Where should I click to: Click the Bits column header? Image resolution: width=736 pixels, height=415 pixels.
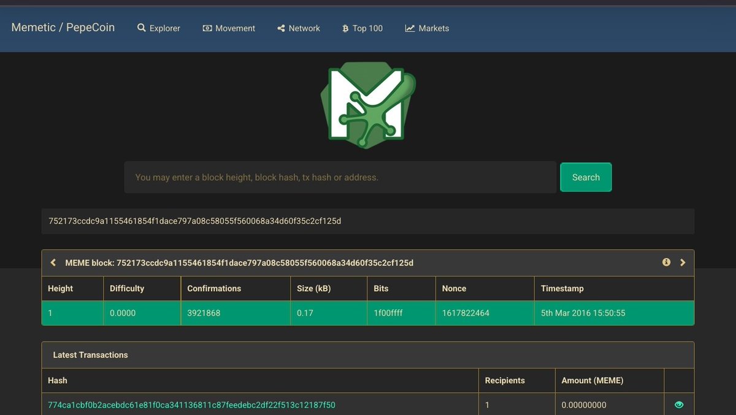coord(381,288)
